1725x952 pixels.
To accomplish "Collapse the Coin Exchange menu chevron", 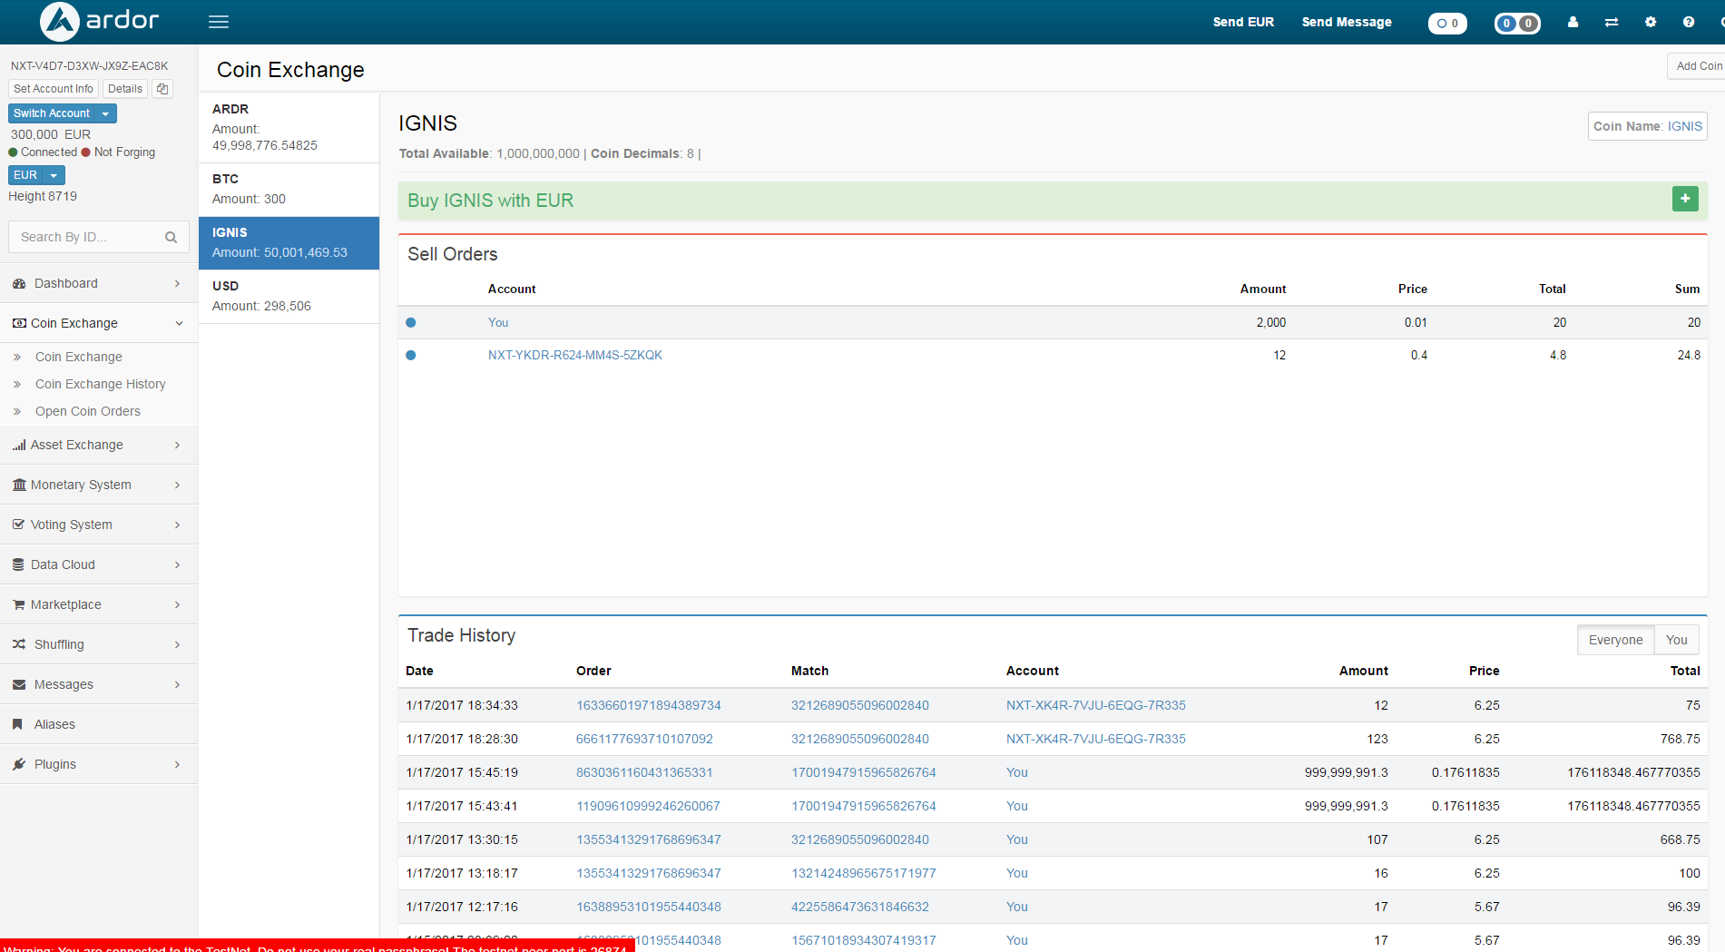I will click(179, 323).
